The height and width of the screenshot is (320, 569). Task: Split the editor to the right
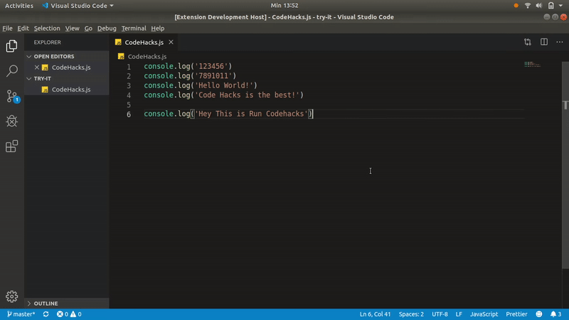(544, 42)
